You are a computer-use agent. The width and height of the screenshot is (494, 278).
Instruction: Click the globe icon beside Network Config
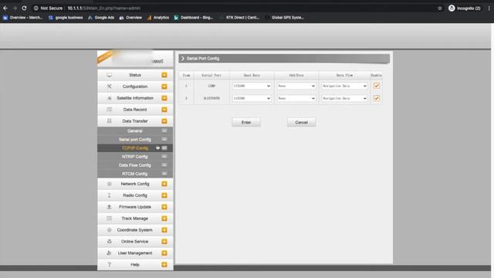pos(109,184)
